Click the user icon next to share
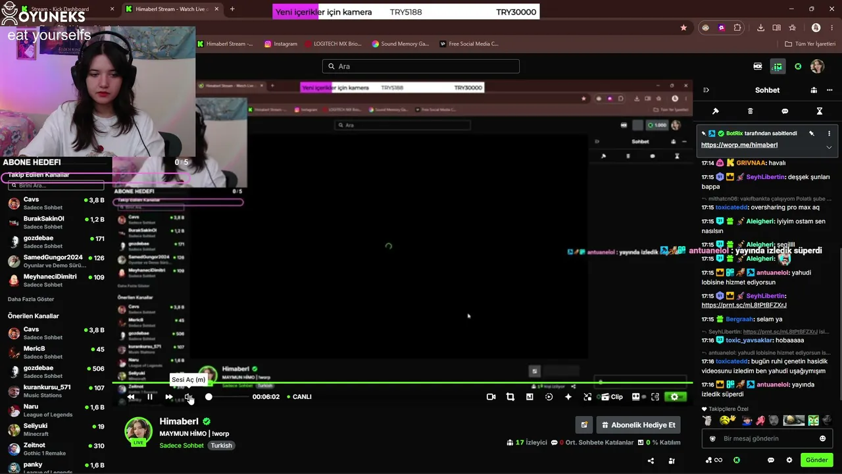The image size is (842, 474). tap(672, 461)
